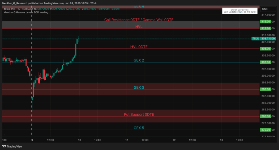279x150 pixels.
Task: Click the 282.50000 price axis label
Action: (x=268, y=110)
